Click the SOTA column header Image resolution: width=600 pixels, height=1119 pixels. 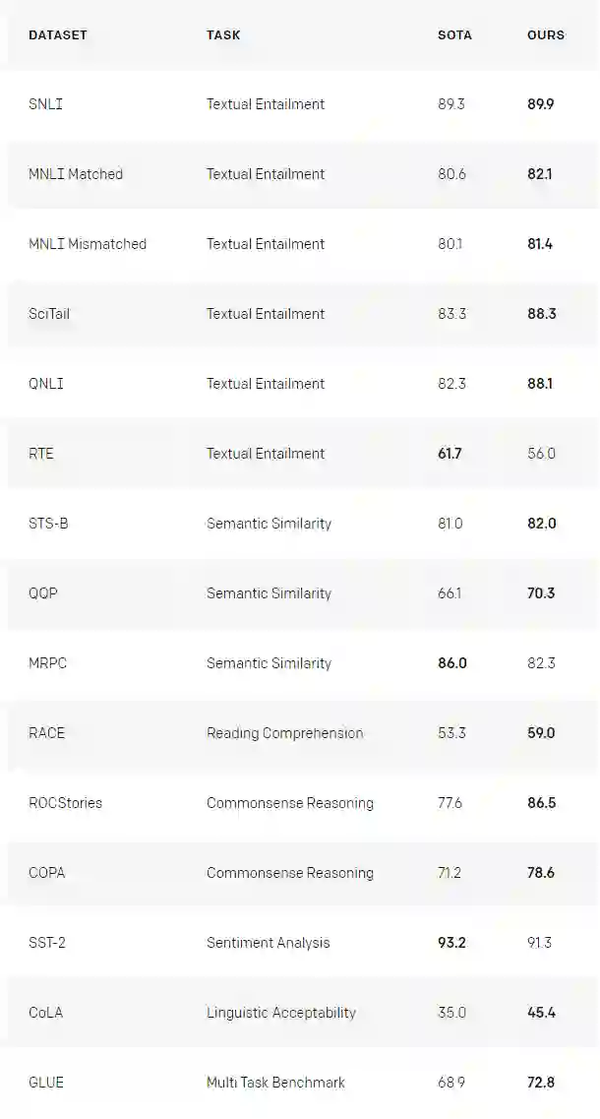click(454, 35)
